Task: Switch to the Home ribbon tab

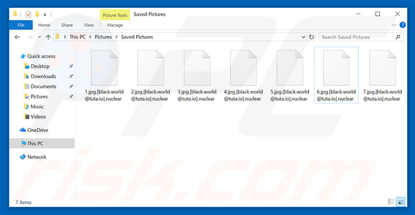Action: pyautogui.click(x=44, y=25)
